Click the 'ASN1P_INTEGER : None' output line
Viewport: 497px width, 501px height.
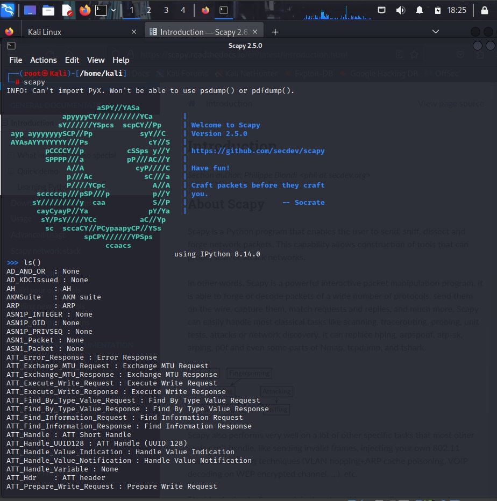click(x=49, y=314)
